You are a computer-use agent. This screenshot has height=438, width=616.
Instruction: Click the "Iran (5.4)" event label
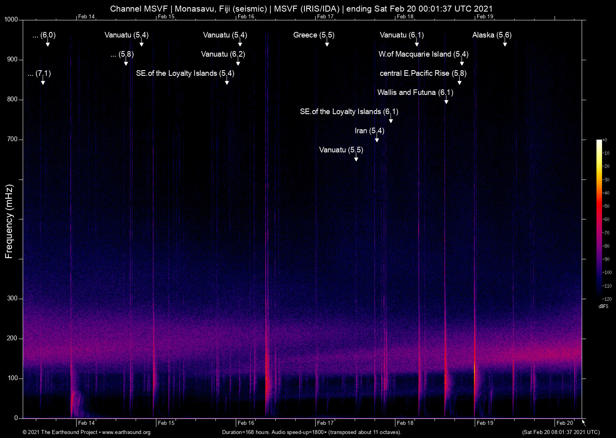tap(369, 131)
